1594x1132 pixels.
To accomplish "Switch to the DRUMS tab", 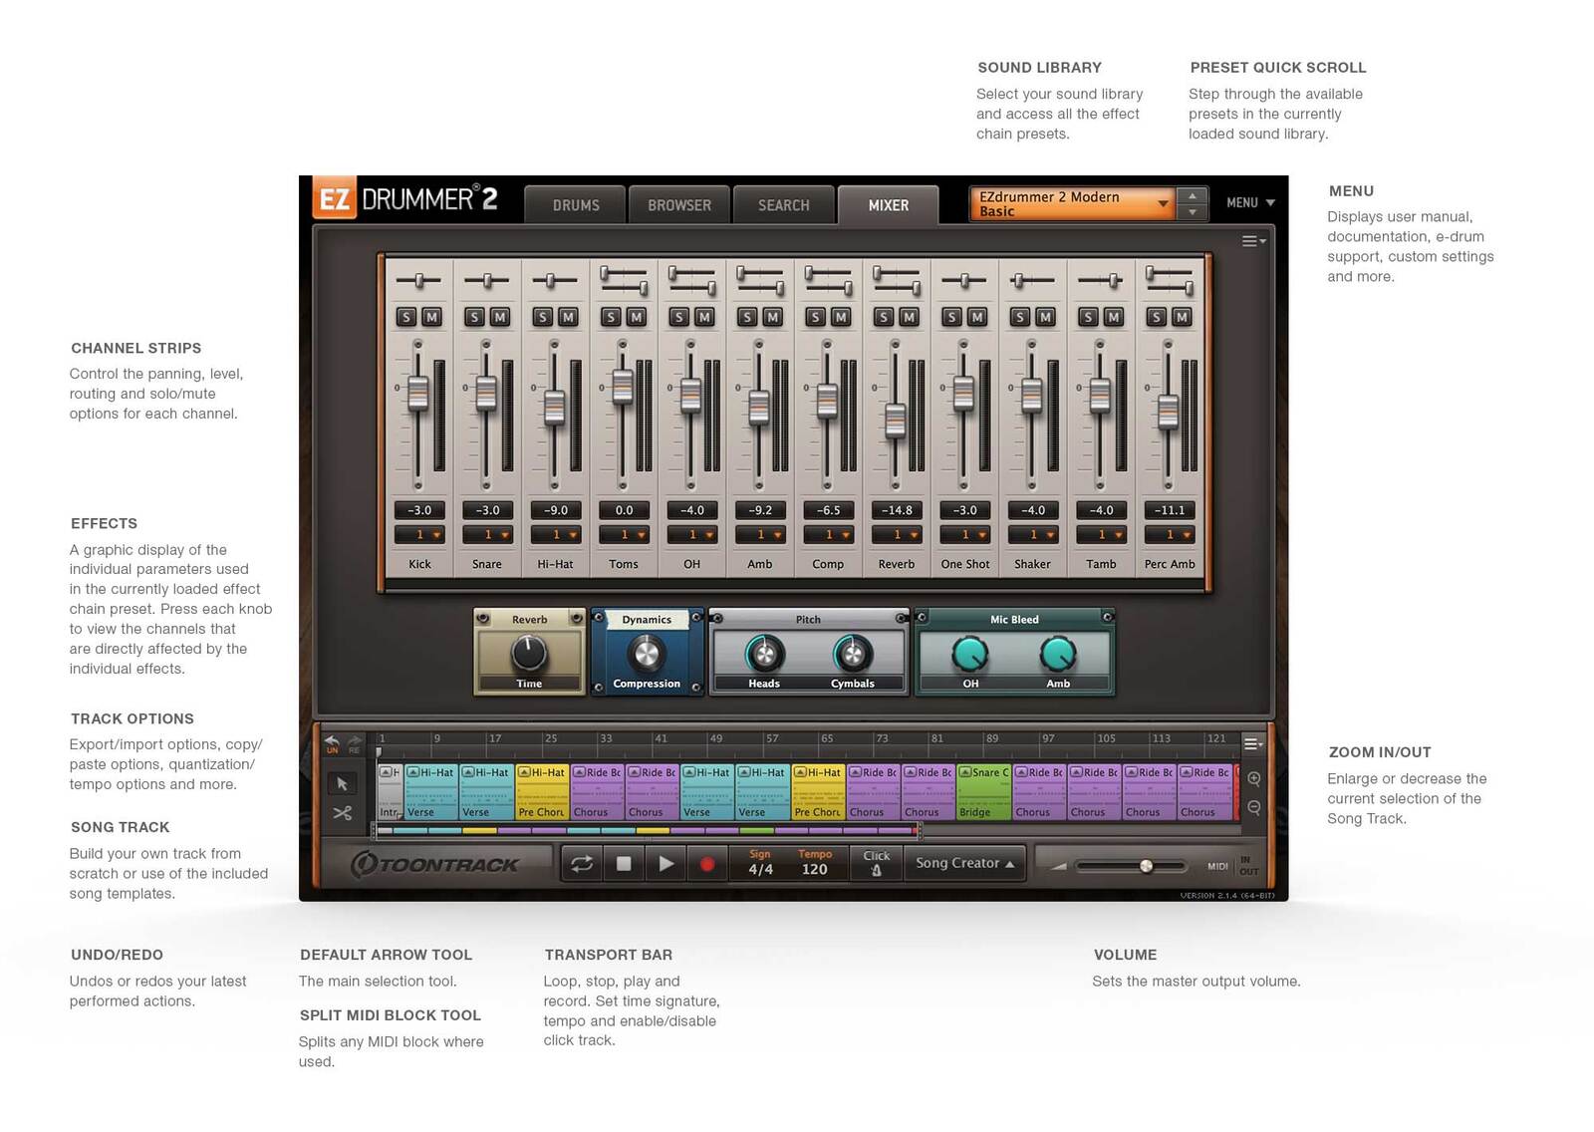I will click(576, 205).
